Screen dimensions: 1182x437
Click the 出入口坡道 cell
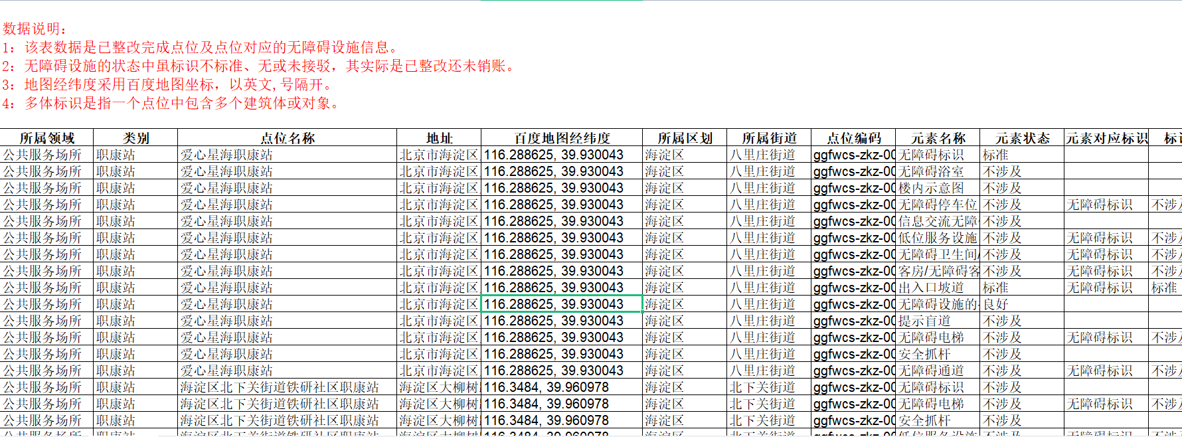pyautogui.click(x=931, y=288)
